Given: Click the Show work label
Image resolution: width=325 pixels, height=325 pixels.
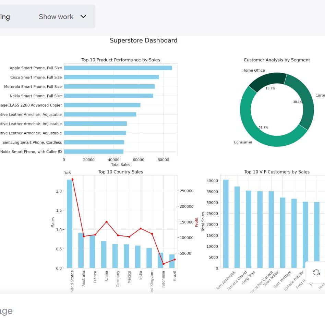Looking at the screenshot, I should tap(56, 17).
